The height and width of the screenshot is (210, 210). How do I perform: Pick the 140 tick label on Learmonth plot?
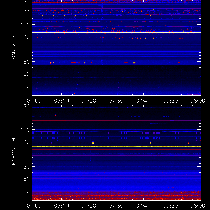pos(25,130)
